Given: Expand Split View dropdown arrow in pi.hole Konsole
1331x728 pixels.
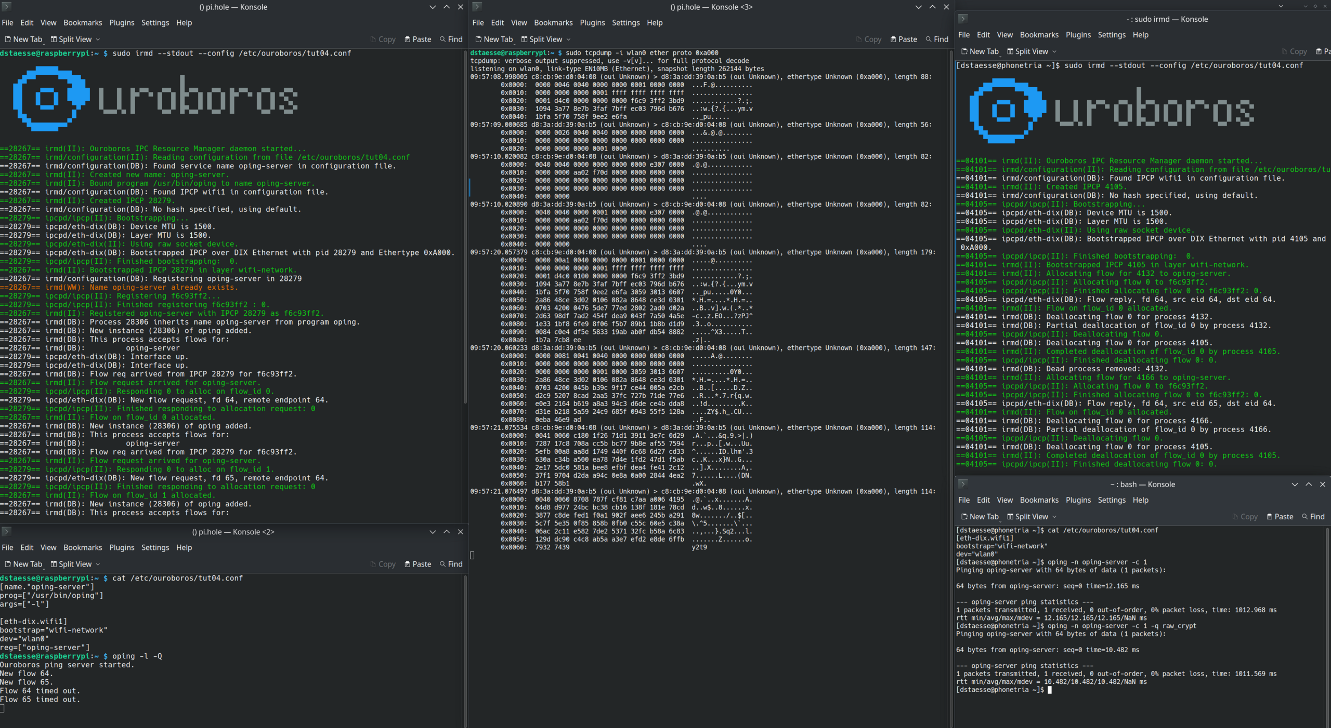Looking at the screenshot, I should pyautogui.click(x=98, y=39).
